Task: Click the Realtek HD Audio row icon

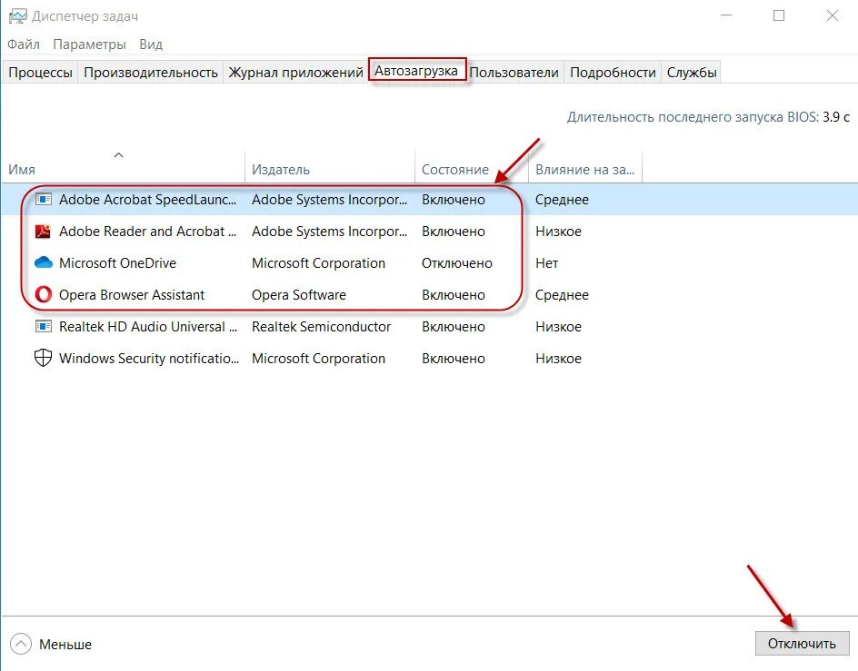Action: tap(44, 327)
